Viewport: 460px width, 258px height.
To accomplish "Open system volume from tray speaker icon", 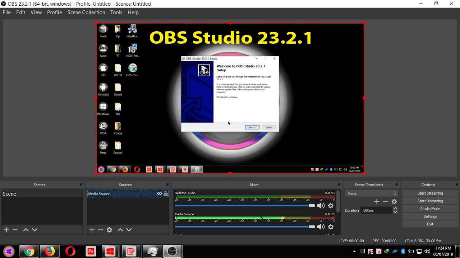I will (x=427, y=252).
